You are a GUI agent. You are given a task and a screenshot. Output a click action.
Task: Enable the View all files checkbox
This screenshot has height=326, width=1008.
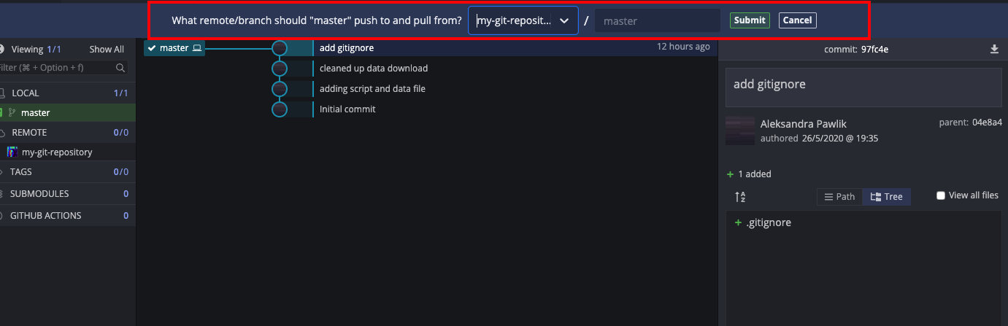point(941,195)
